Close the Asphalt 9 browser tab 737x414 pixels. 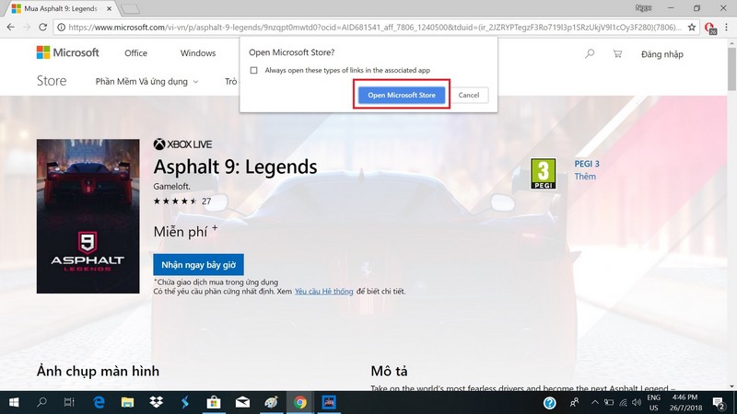109,9
